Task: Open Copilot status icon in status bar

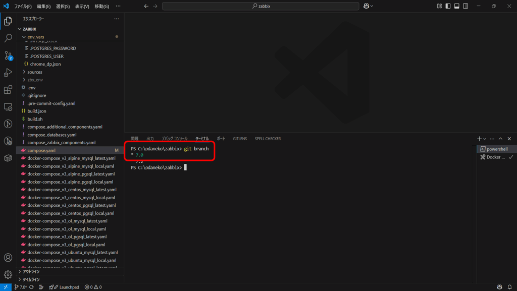Action: pos(499,287)
